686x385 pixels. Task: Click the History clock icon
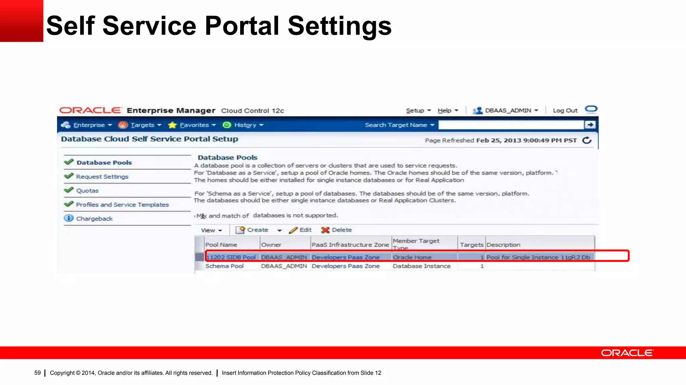tap(227, 125)
